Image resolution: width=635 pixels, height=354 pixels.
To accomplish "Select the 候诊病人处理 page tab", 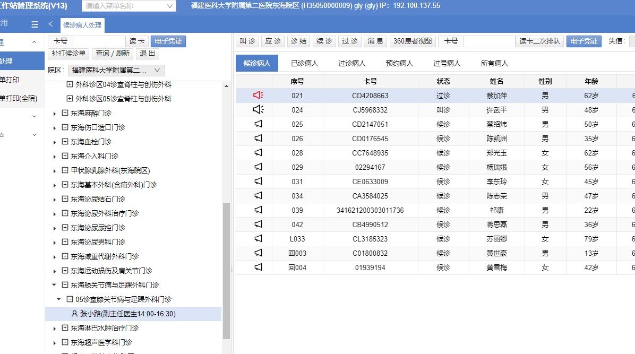I will (x=82, y=25).
